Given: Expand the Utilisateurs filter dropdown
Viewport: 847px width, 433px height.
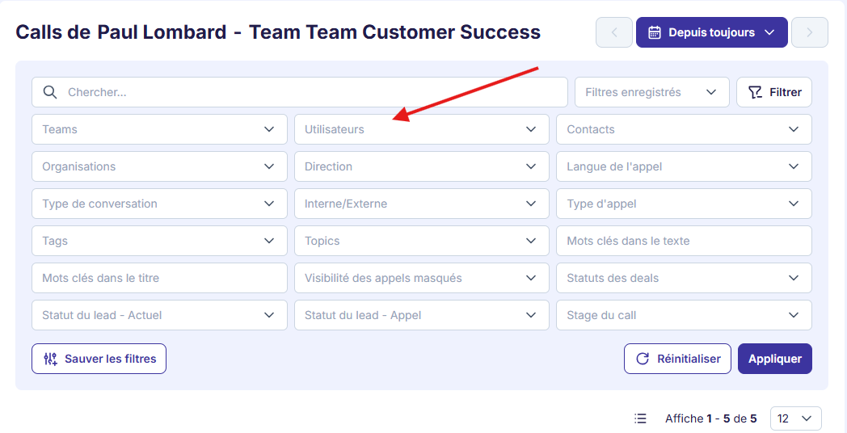Looking at the screenshot, I should coord(421,129).
